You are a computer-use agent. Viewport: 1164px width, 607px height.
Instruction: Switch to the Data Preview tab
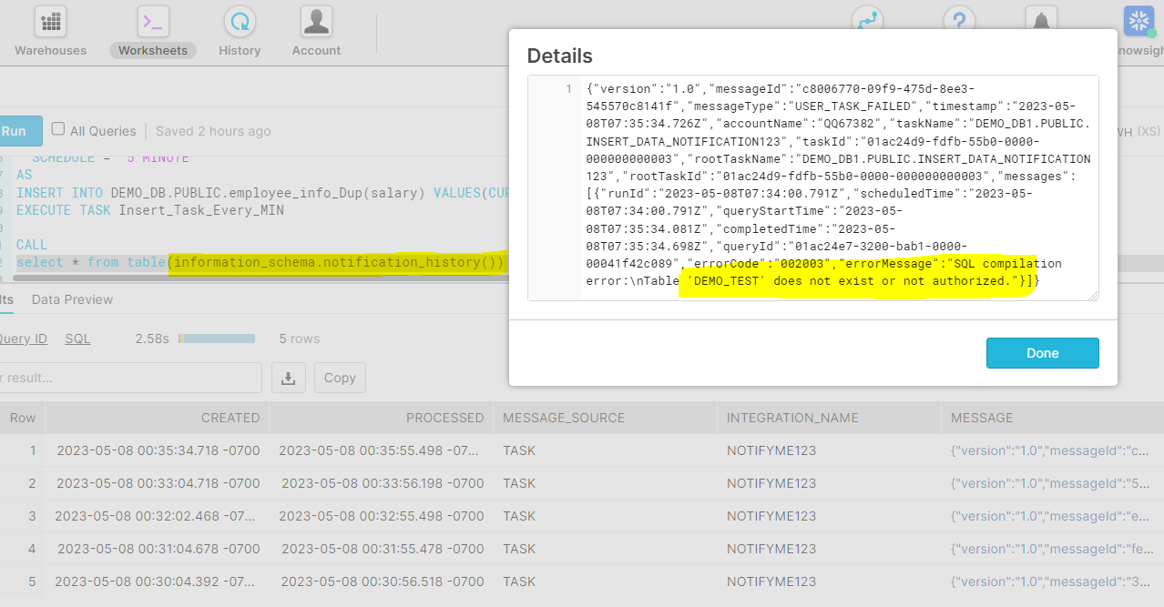[x=72, y=299]
